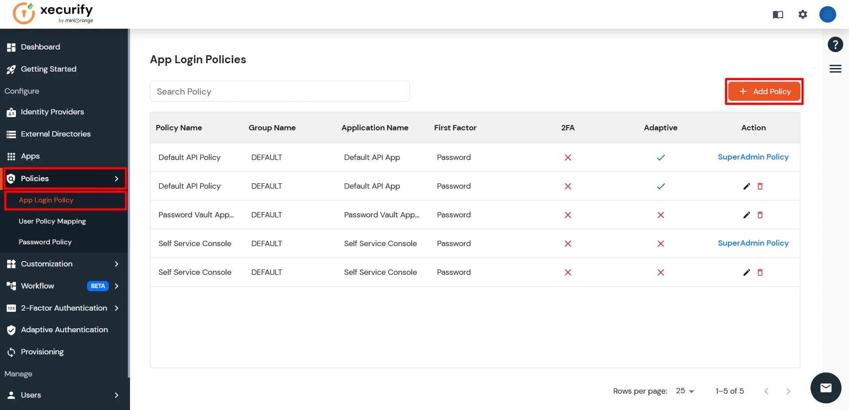Viewport: 849px width, 410px height.
Task: Open the settings gear icon
Action: pyautogui.click(x=803, y=15)
